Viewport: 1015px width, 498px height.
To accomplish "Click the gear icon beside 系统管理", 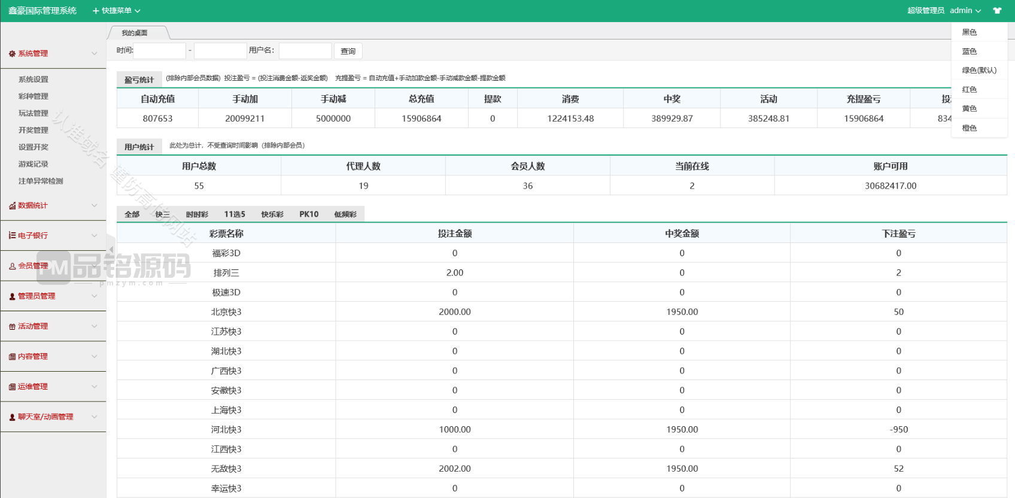I will point(12,54).
